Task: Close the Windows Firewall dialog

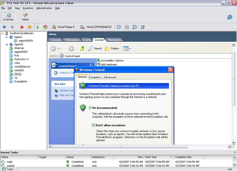Action: pos(171,70)
